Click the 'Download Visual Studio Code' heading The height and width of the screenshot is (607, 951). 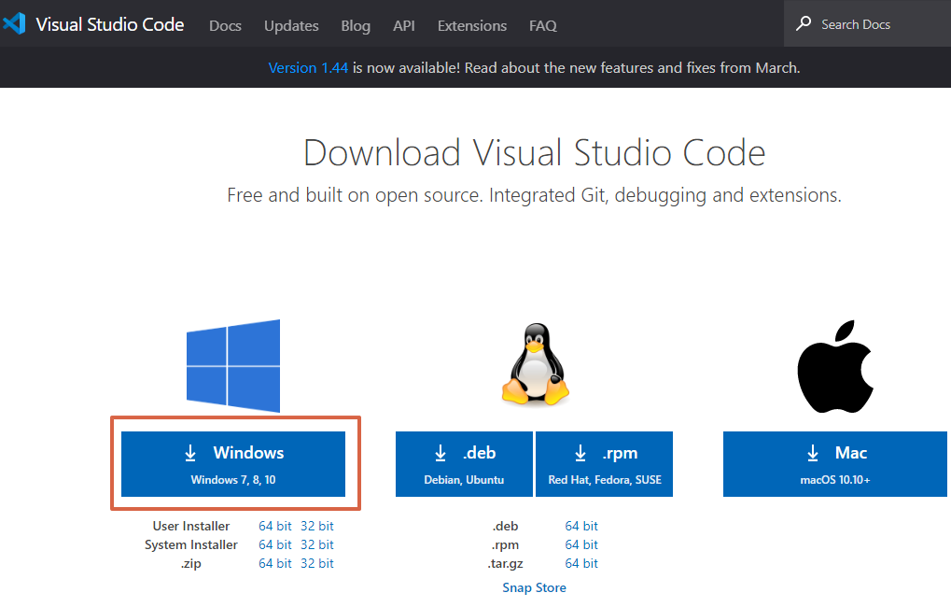535,152
